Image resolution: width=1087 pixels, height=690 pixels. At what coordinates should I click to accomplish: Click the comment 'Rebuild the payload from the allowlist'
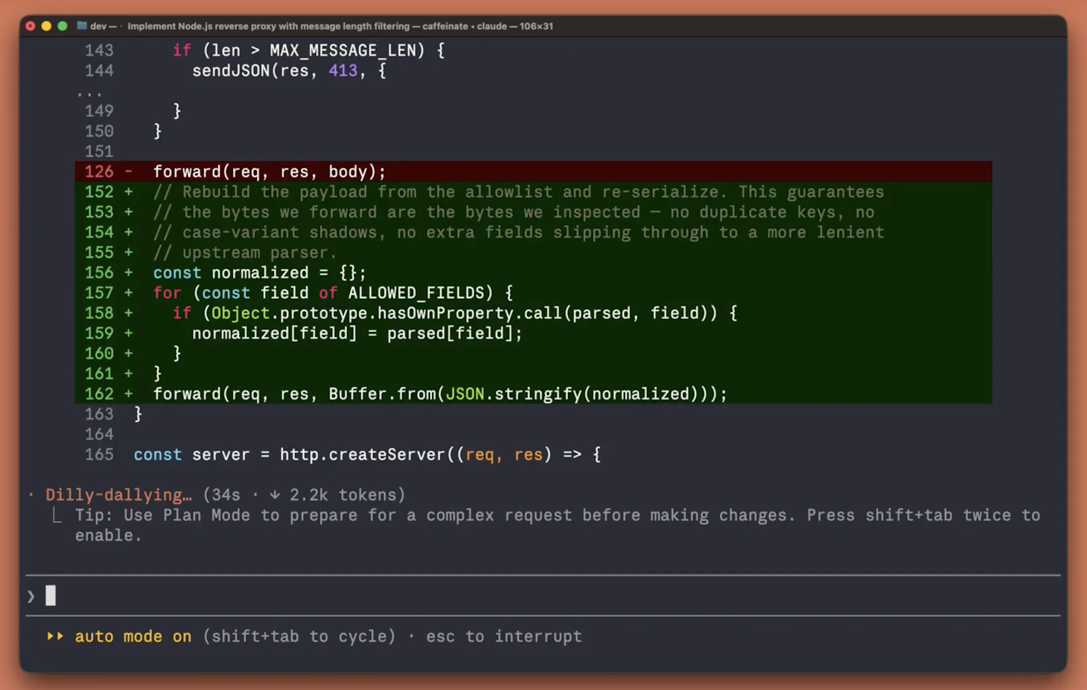518,192
